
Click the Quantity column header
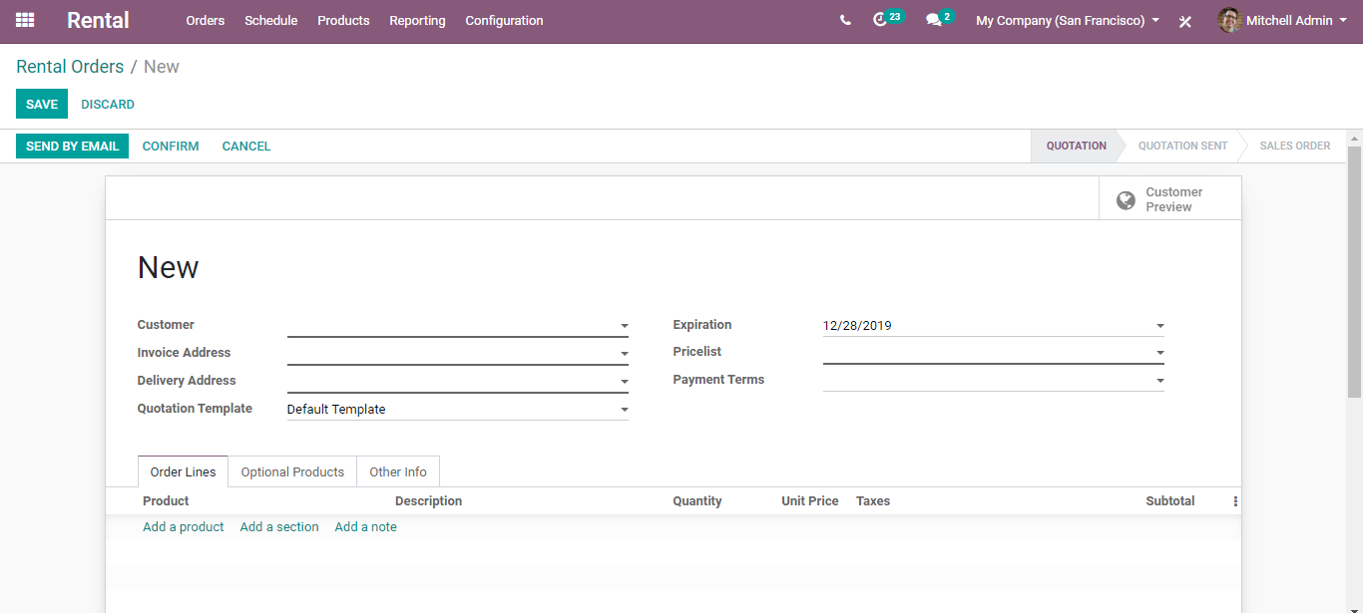click(x=696, y=501)
